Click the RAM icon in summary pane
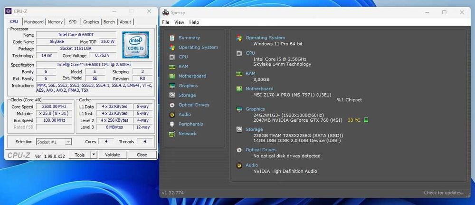 coord(239,73)
